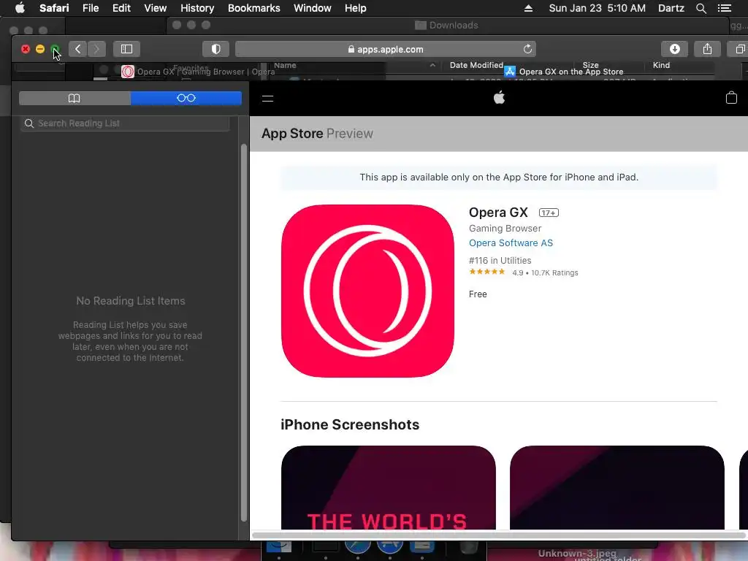Select the Opera GX on the App Store tab
748x561 pixels.
(564, 72)
